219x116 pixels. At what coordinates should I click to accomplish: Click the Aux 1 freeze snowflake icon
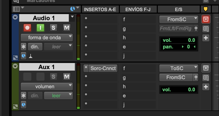pos(24,96)
